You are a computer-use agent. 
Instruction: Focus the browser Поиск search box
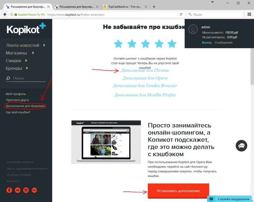tap(215, 14)
